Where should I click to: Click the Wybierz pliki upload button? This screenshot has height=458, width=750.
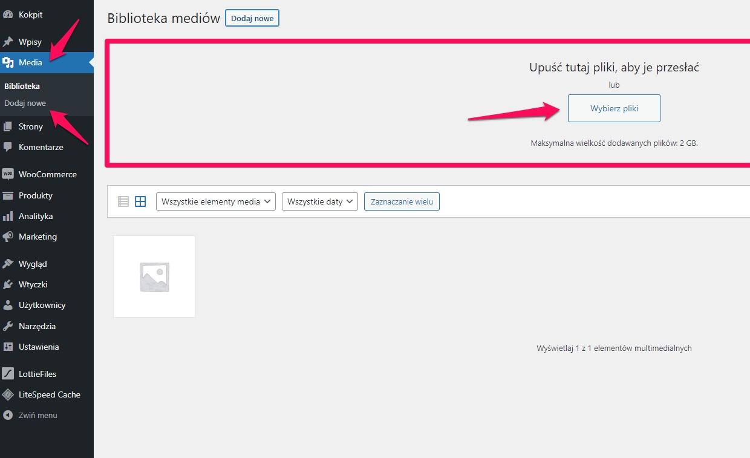pyautogui.click(x=614, y=108)
